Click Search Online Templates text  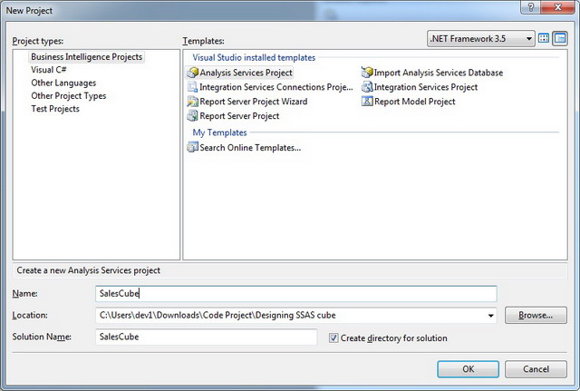click(x=250, y=148)
